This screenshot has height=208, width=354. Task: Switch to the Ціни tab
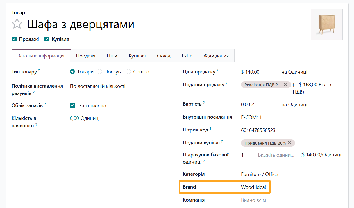pyautogui.click(x=112, y=56)
